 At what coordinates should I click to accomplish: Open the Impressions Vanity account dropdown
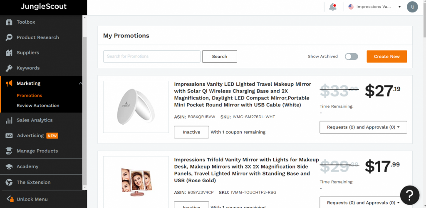[374, 7]
